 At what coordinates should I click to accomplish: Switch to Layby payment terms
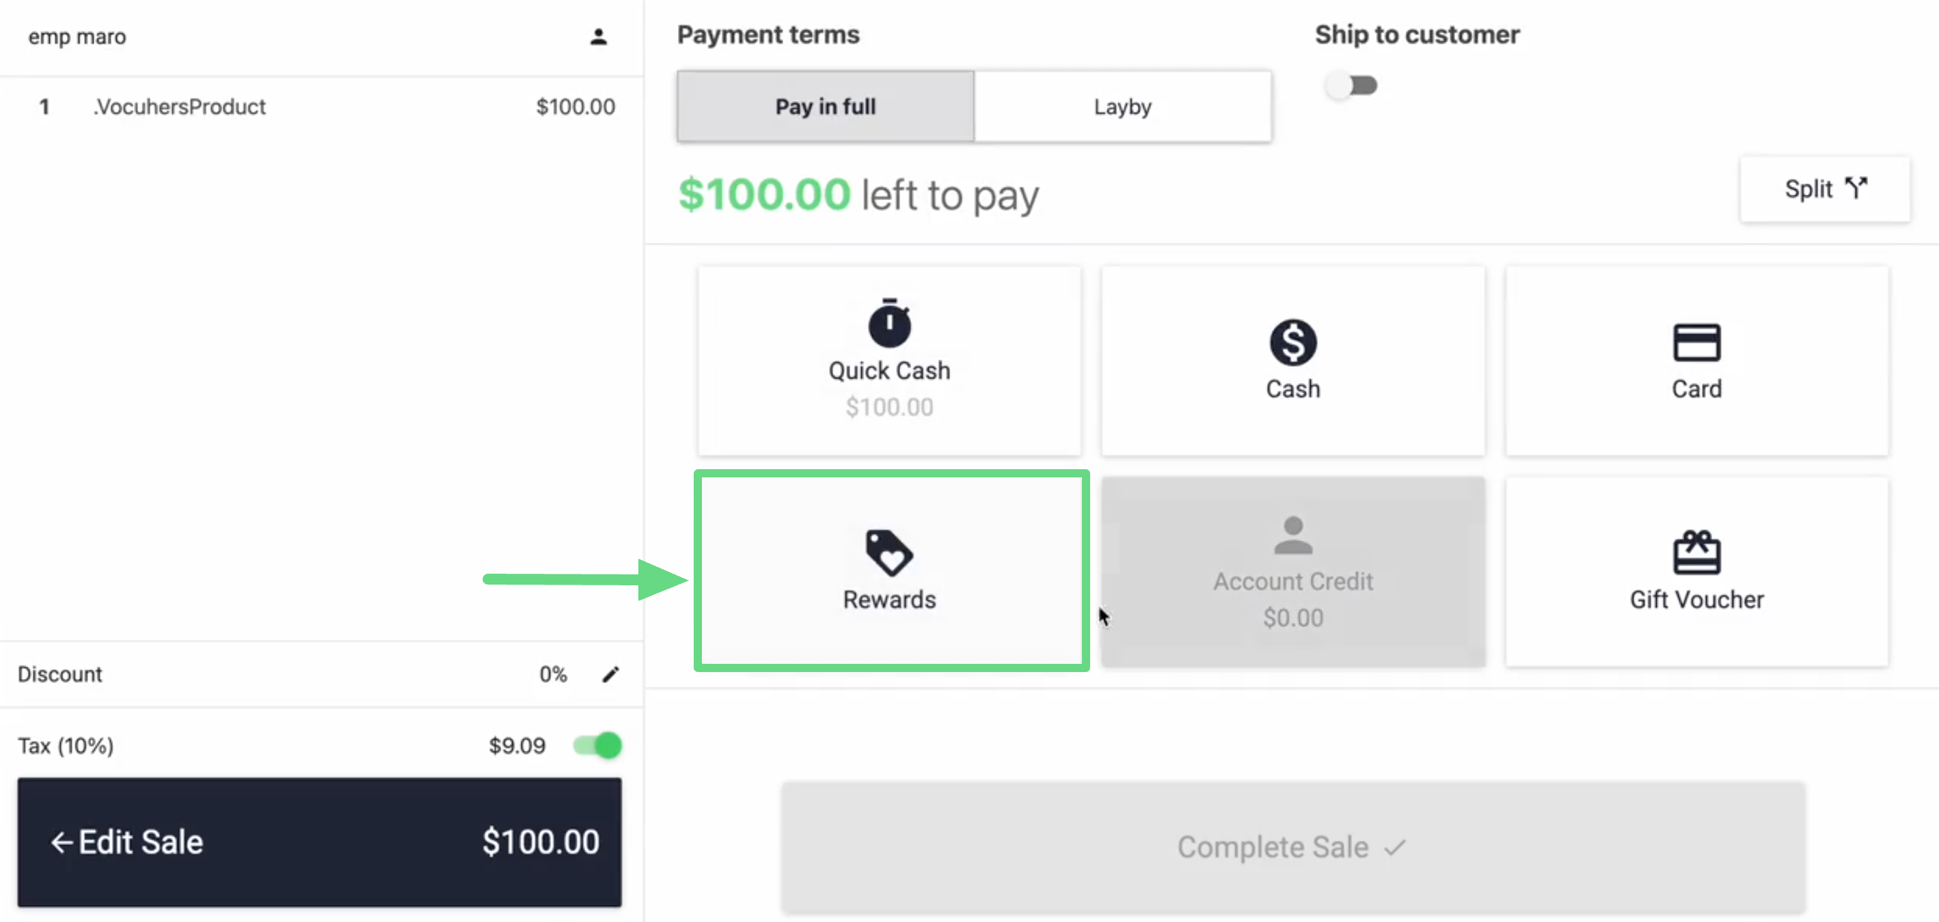pyautogui.click(x=1122, y=107)
